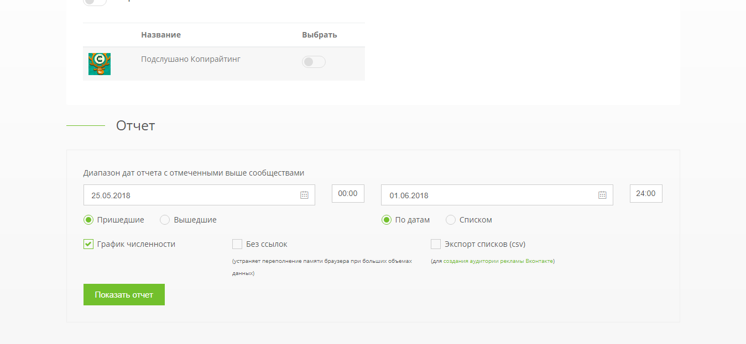Open calendar picker for end date 01.06.2018
The width and height of the screenshot is (746, 344).
pos(602,195)
